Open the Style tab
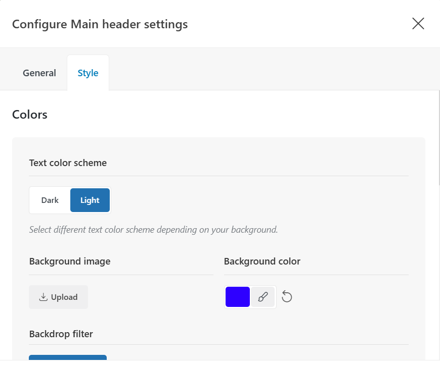 tap(88, 73)
